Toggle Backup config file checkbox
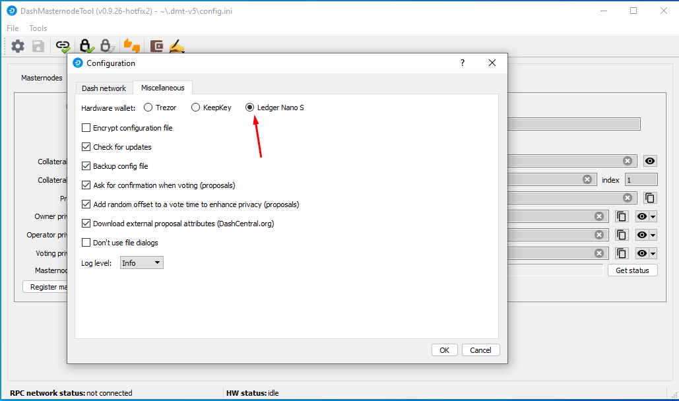The height and width of the screenshot is (401, 679). pos(86,166)
